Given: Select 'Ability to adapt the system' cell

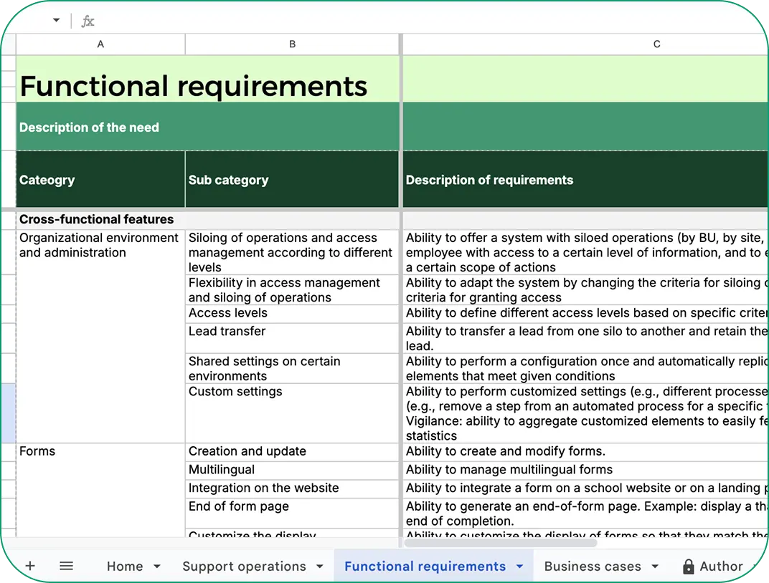Looking at the screenshot, I should click(585, 290).
